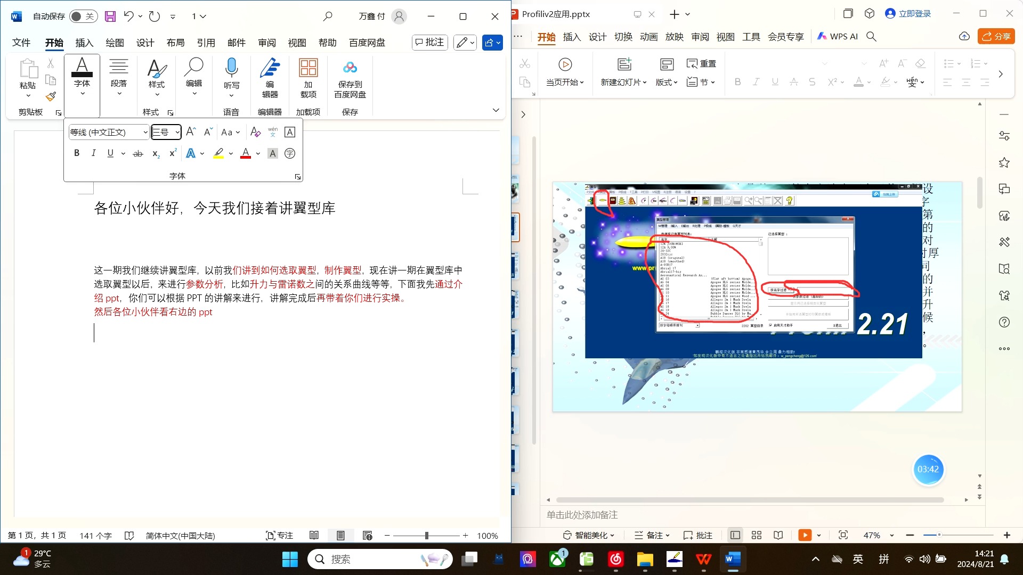This screenshot has height=575, width=1023.
Task: Click the strikethrough text icon in Word
Action: [137, 153]
